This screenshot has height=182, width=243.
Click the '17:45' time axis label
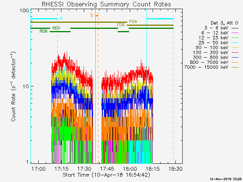(x=107, y=168)
